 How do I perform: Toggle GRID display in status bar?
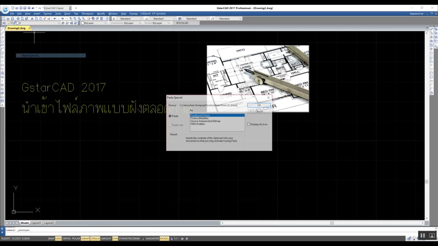coord(59,238)
